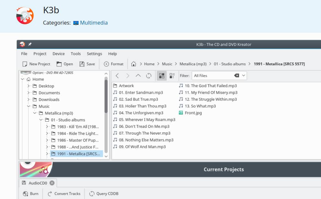Navigate forward in the file browser

pyautogui.click(x=128, y=76)
